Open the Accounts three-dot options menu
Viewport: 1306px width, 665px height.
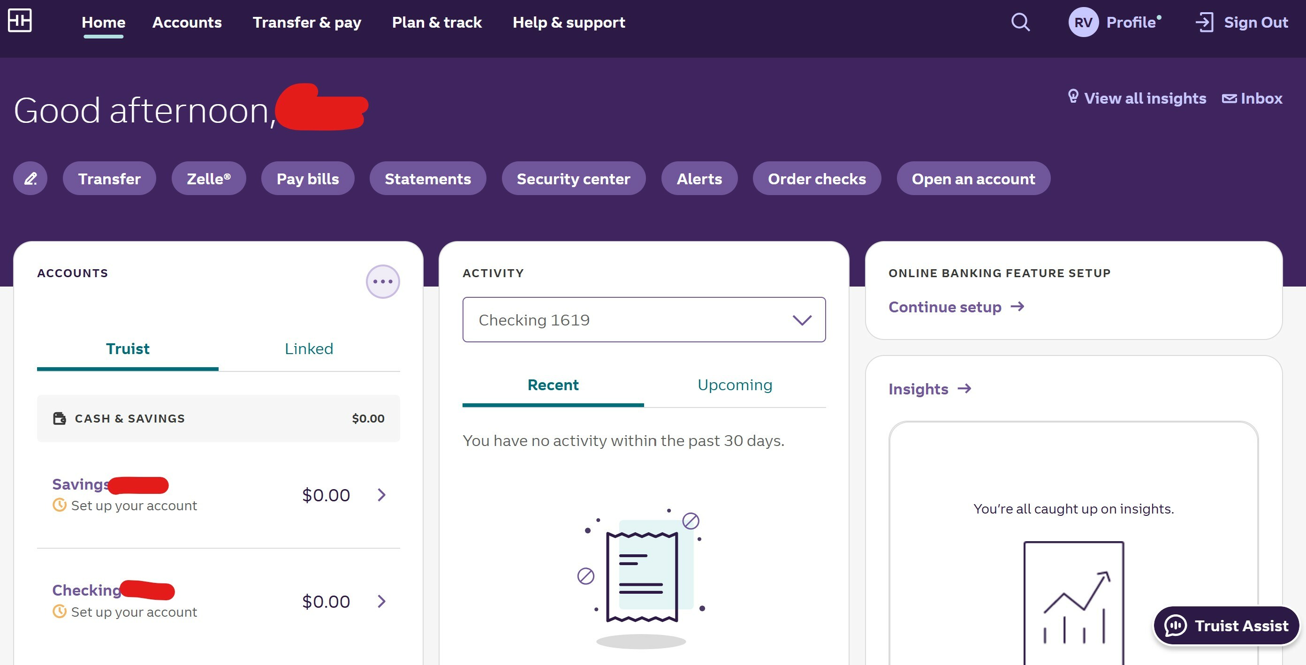click(383, 282)
